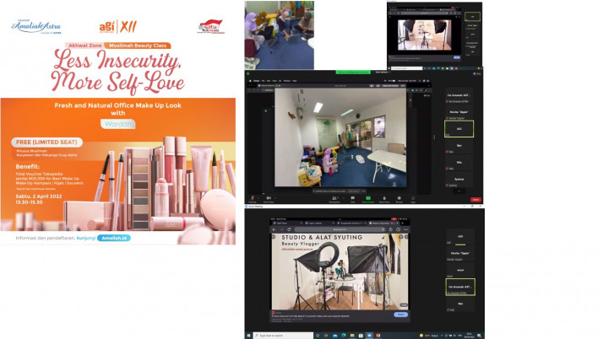The width and height of the screenshot is (603, 339).
Task: Expand the arrow beside the Unmute button
Action: pyautogui.click(x=258, y=197)
